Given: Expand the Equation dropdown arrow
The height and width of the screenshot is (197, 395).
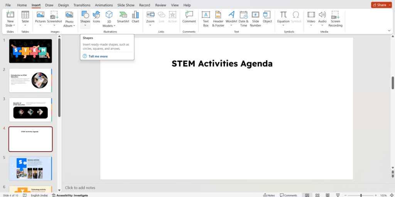Looking at the screenshot, I should [283, 25].
